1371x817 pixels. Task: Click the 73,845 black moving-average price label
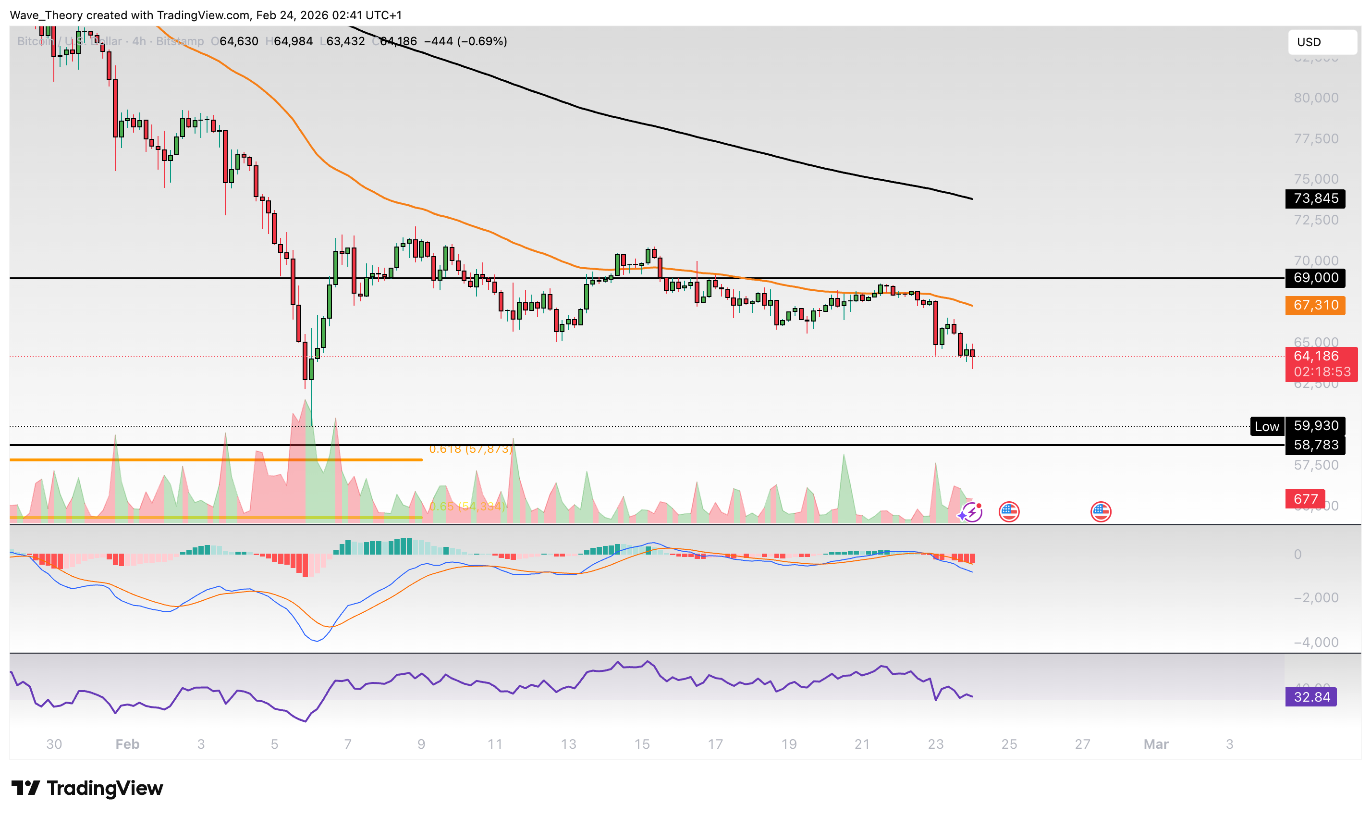point(1315,199)
